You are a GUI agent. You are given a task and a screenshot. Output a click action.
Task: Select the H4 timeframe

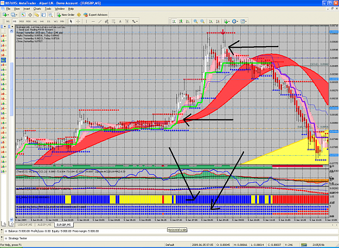click(42, 21)
